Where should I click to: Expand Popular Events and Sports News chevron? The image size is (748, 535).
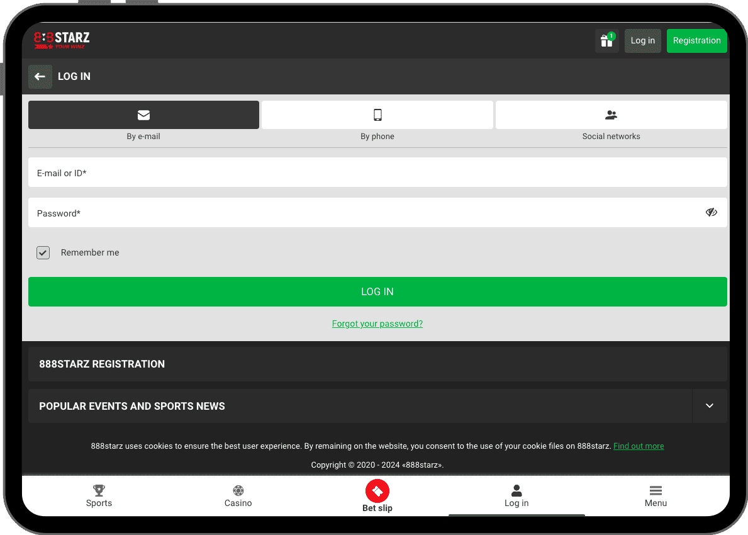pos(710,406)
